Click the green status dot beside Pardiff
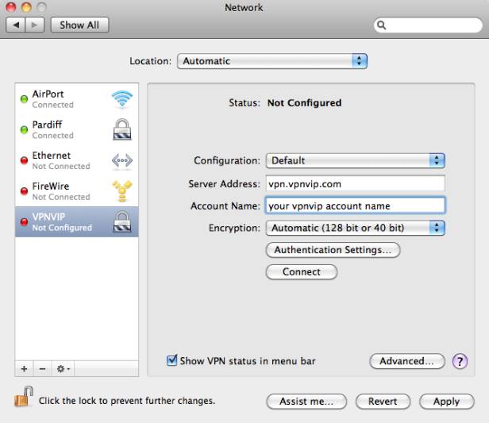Image resolution: width=489 pixels, height=423 pixels. point(24,129)
